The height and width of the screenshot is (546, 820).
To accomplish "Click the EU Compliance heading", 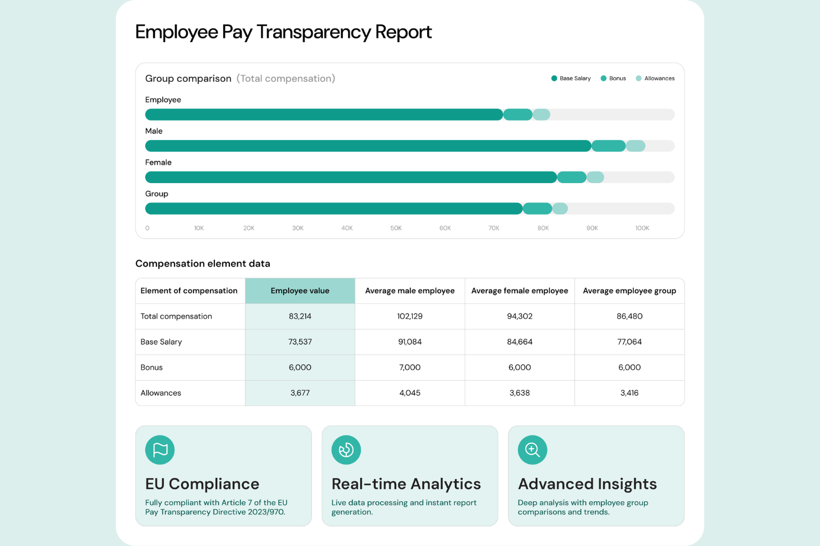I will [x=202, y=484].
